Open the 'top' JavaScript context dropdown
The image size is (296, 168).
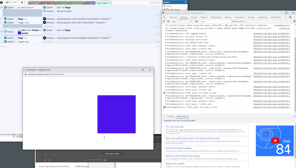[182, 21]
